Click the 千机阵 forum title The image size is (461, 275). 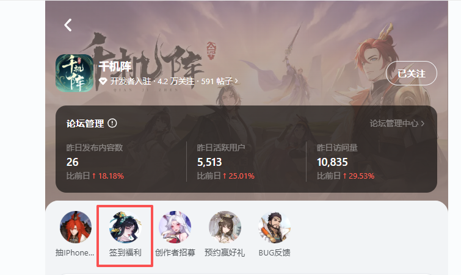pos(115,66)
